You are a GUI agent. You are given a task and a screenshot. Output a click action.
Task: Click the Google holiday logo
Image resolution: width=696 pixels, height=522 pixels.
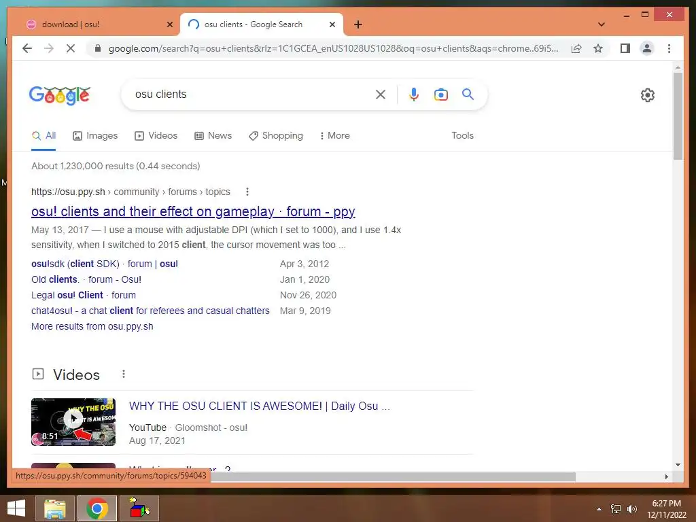point(60,95)
